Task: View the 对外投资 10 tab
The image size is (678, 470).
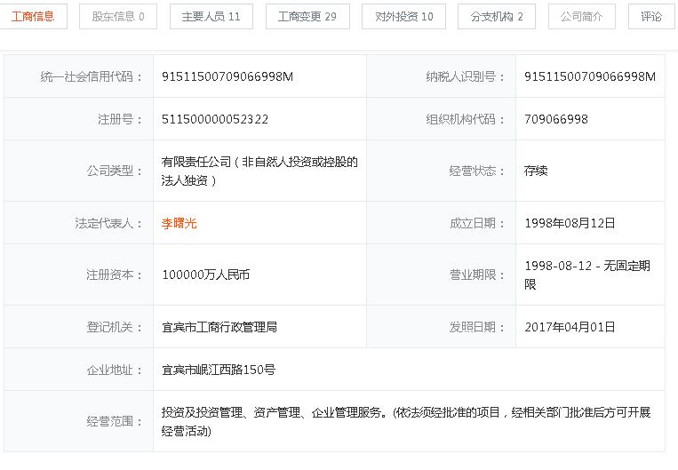Action: point(403,16)
